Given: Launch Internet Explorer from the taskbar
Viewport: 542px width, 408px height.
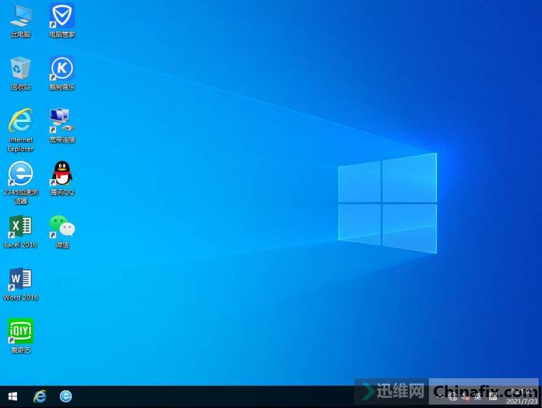Looking at the screenshot, I should (x=40, y=396).
